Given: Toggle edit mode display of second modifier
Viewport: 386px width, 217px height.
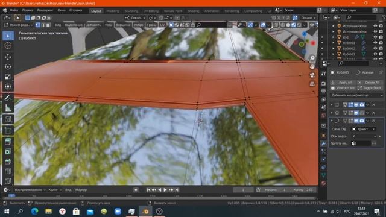Looking at the screenshot, I should pos(351,113).
